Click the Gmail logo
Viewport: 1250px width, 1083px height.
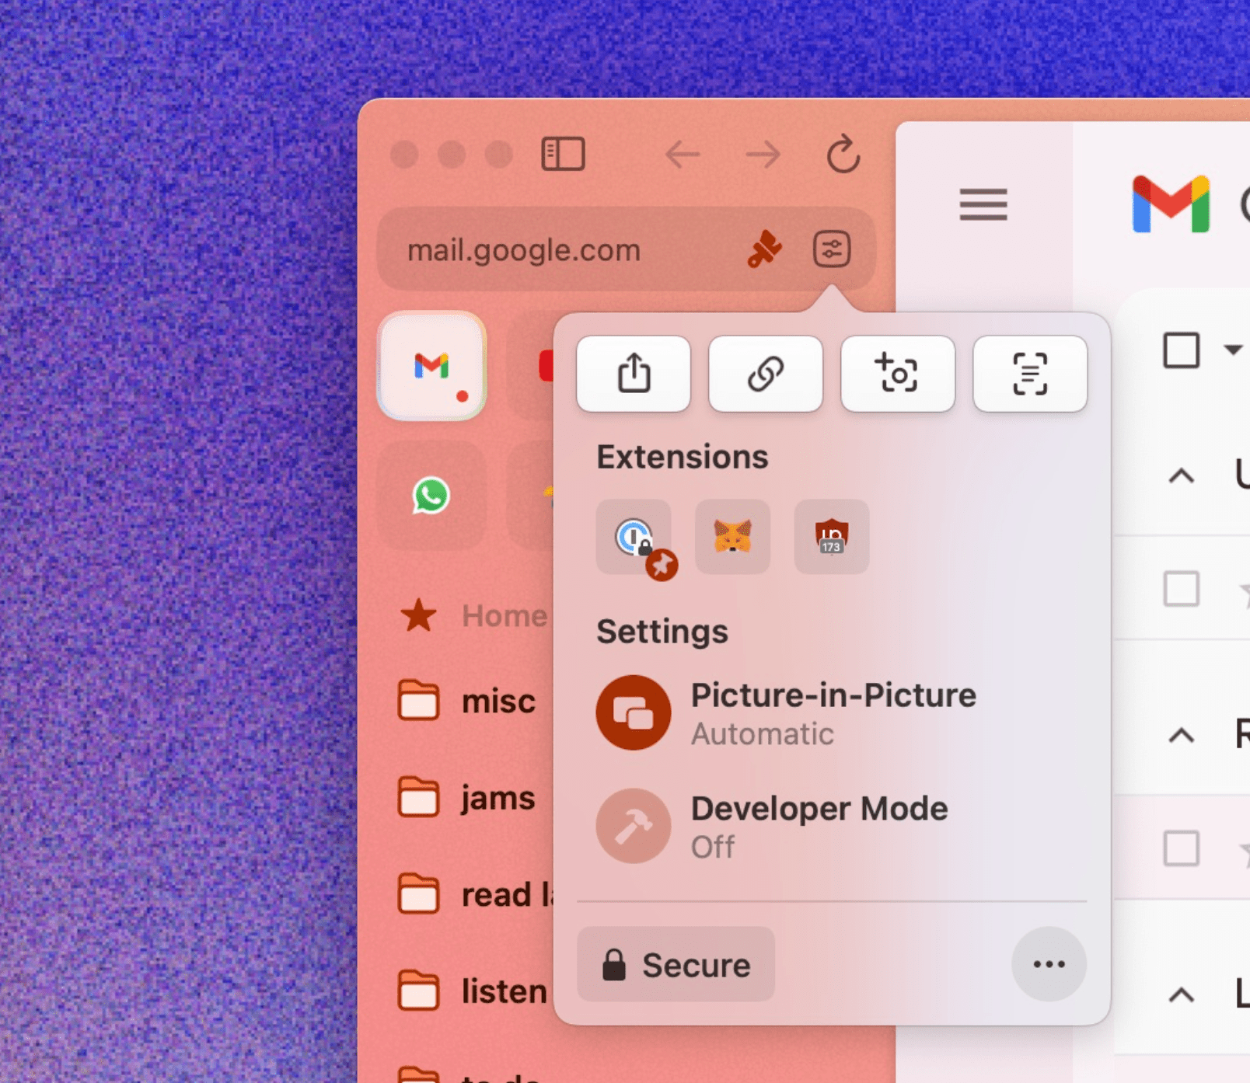pyautogui.click(x=1171, y=204)
